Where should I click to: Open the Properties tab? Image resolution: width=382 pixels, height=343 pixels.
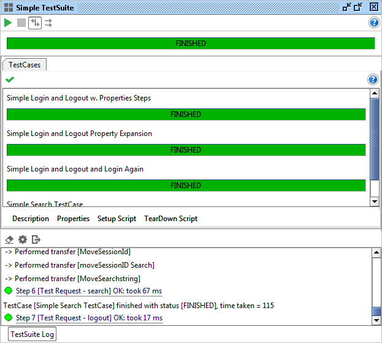[74, 219]
